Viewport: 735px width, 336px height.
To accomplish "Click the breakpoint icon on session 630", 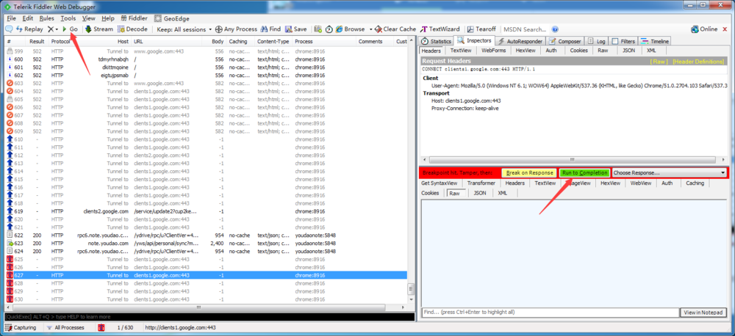I will [10, 299].
